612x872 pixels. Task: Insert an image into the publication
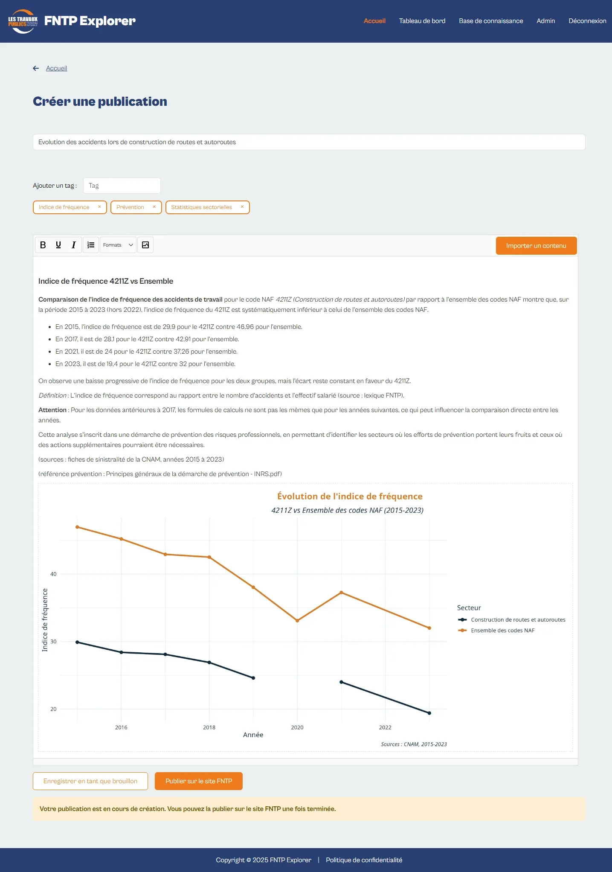[145, 245]
